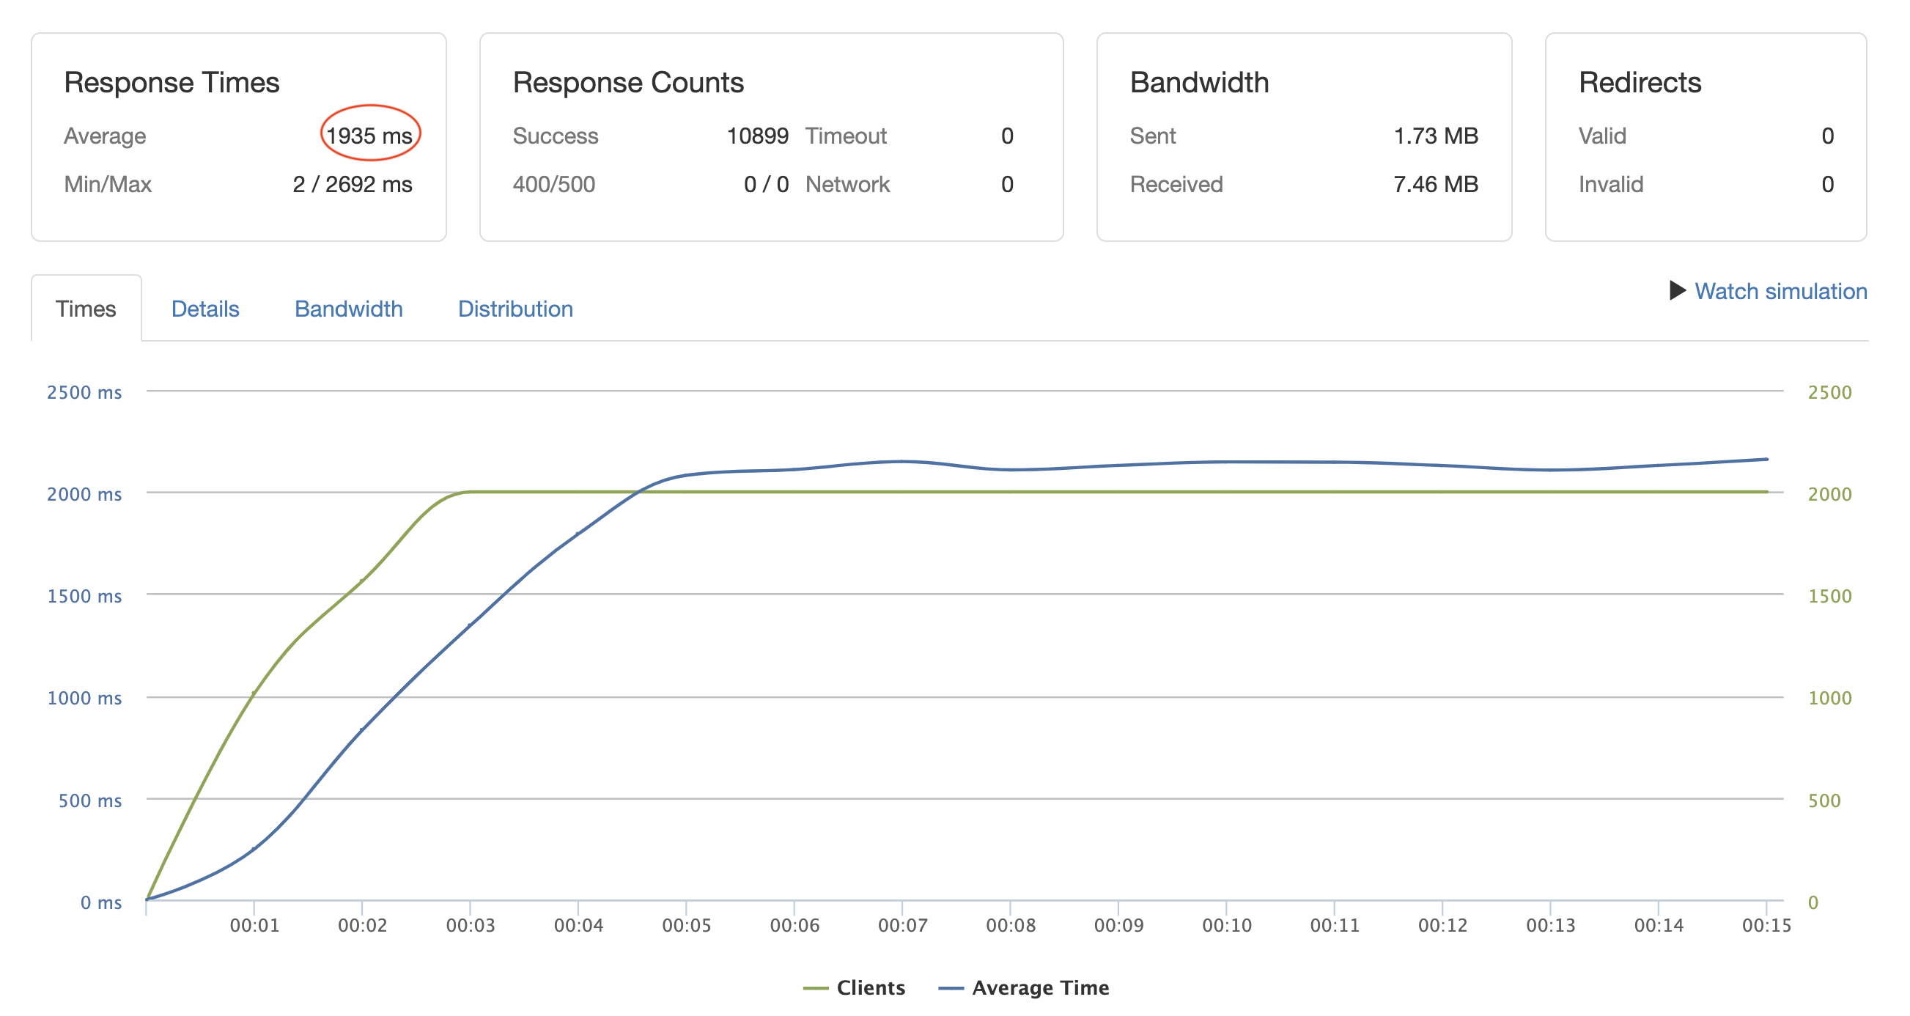Click the Response Times heading
The height and width of the screenshot is (1016, 1910).
click(172, 82)
